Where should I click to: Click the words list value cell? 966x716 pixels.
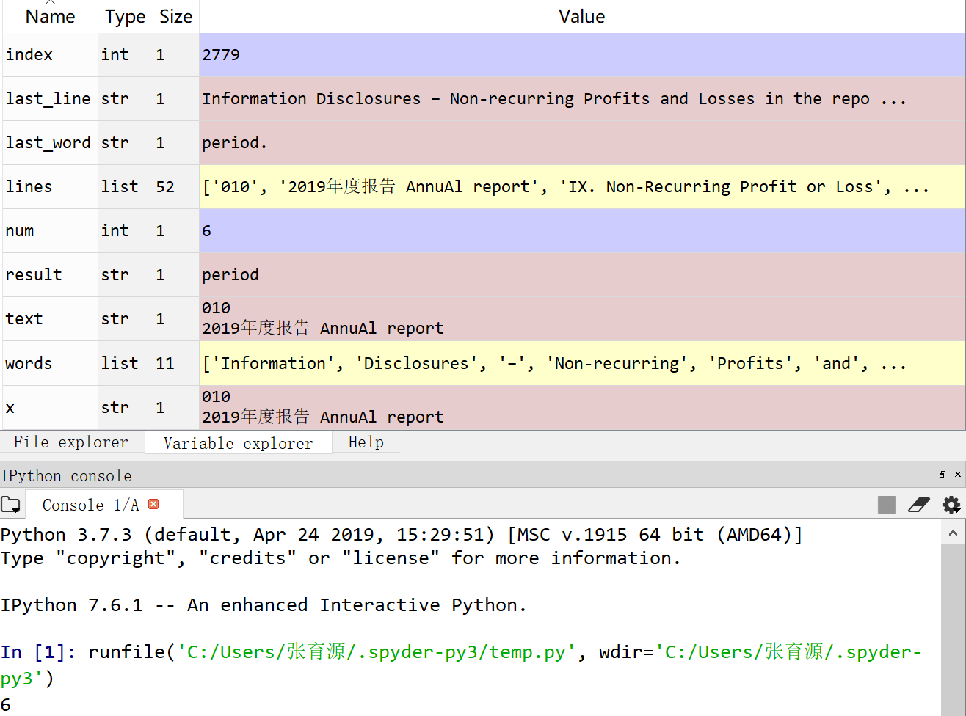click(581, 364)
